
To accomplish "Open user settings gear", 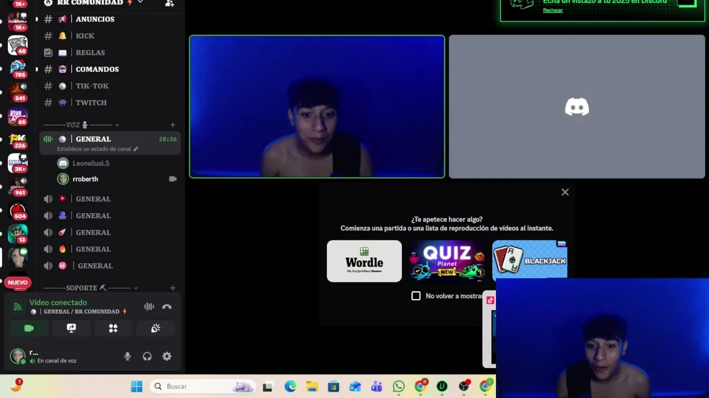I will tap(167, 357).
